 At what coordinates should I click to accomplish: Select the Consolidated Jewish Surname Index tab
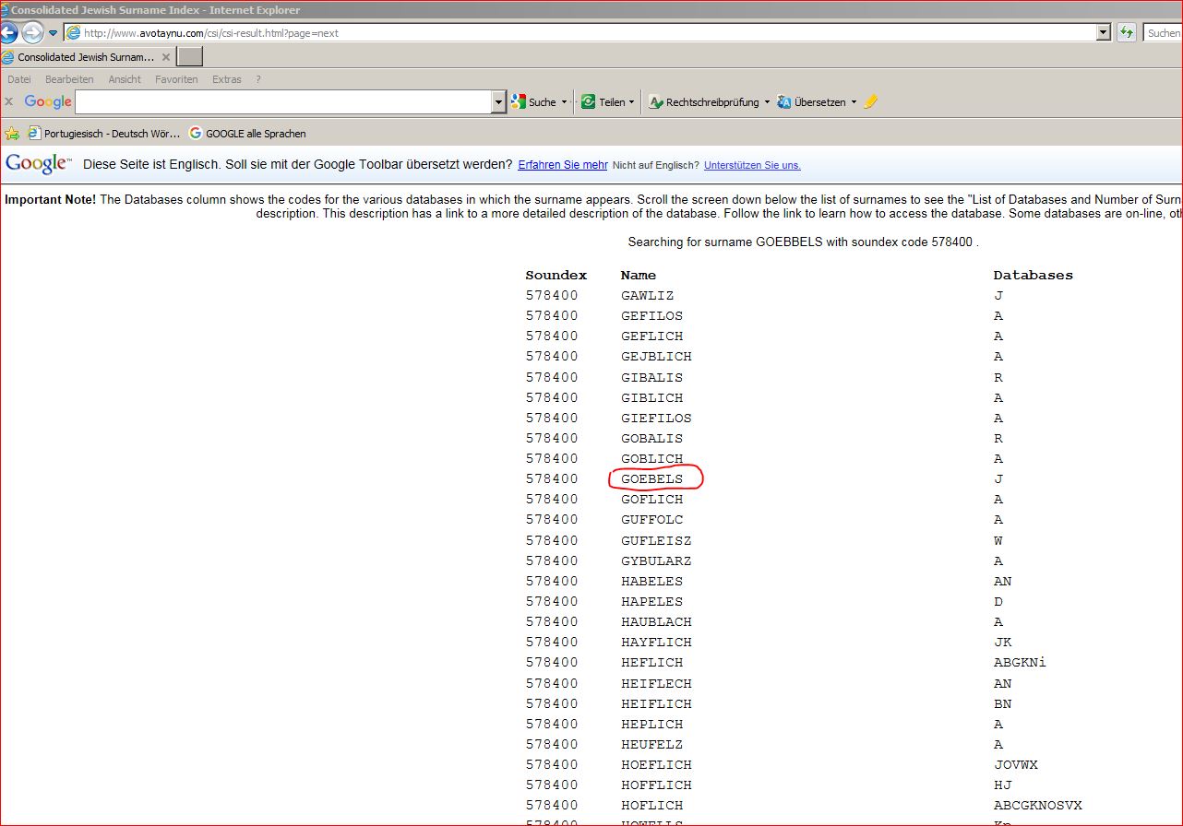point(86,57)
